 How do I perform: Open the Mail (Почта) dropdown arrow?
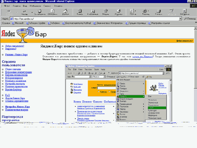click(135, 11)
